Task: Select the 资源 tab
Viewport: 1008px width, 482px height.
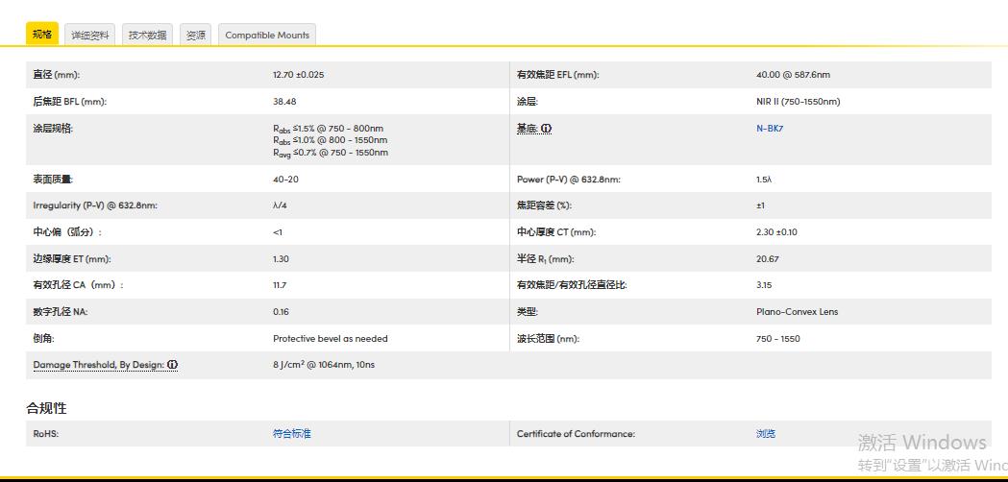Action: pos(195,35)
